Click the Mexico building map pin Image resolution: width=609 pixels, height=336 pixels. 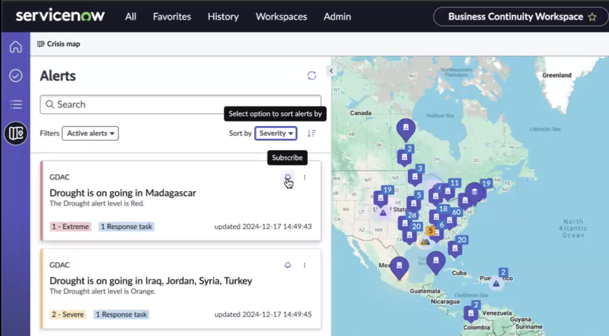[x=399, y=266]
